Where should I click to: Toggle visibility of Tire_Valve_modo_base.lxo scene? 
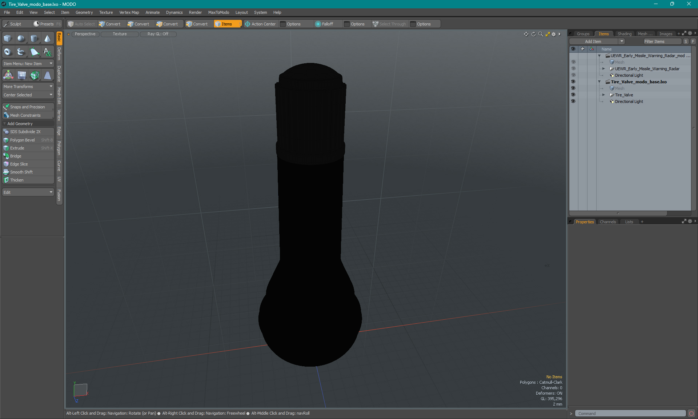[573, 82]
